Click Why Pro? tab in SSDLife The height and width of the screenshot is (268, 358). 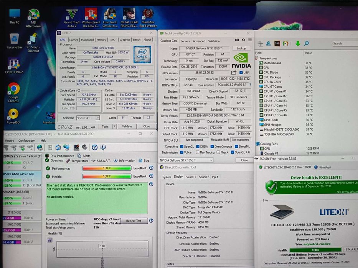click(322, 167)
